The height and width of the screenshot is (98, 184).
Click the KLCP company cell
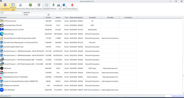[x=92, y=25]
